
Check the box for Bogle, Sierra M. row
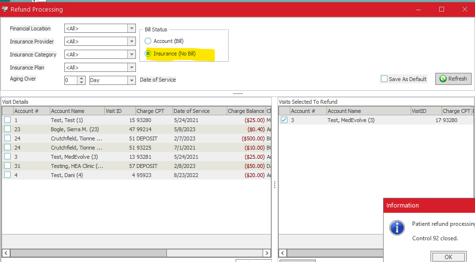(x=7, y=129)
